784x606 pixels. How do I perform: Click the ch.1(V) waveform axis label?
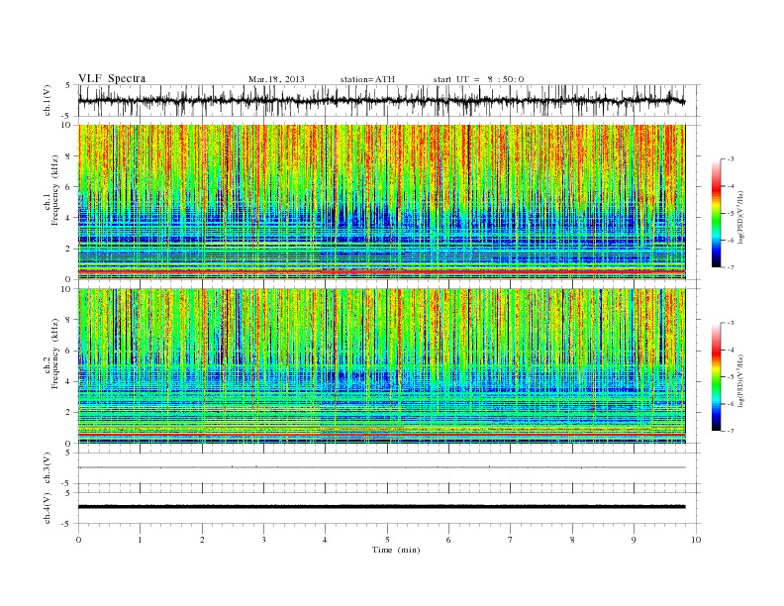[x=49, y=100]
